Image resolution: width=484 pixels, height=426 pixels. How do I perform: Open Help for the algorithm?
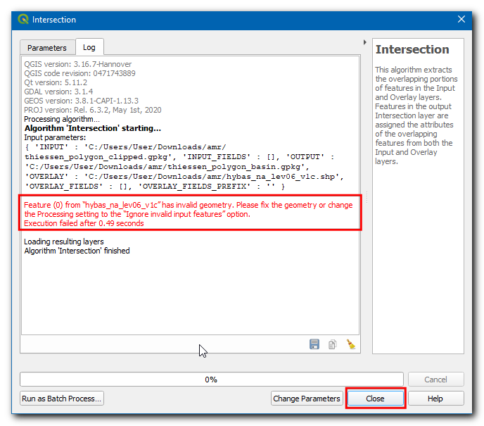point(435,399)
